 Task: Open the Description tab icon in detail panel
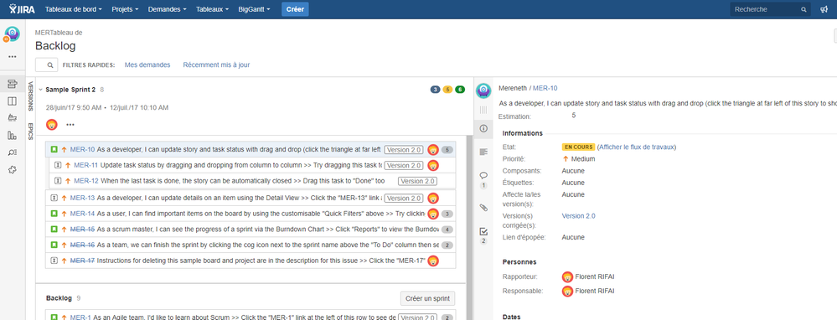pyautogui.click(x=483, y=152)
